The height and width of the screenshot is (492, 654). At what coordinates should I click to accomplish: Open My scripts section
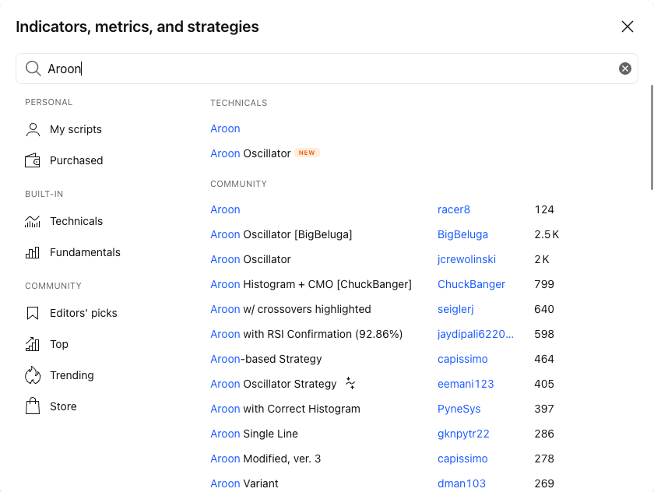click(76, 130)
